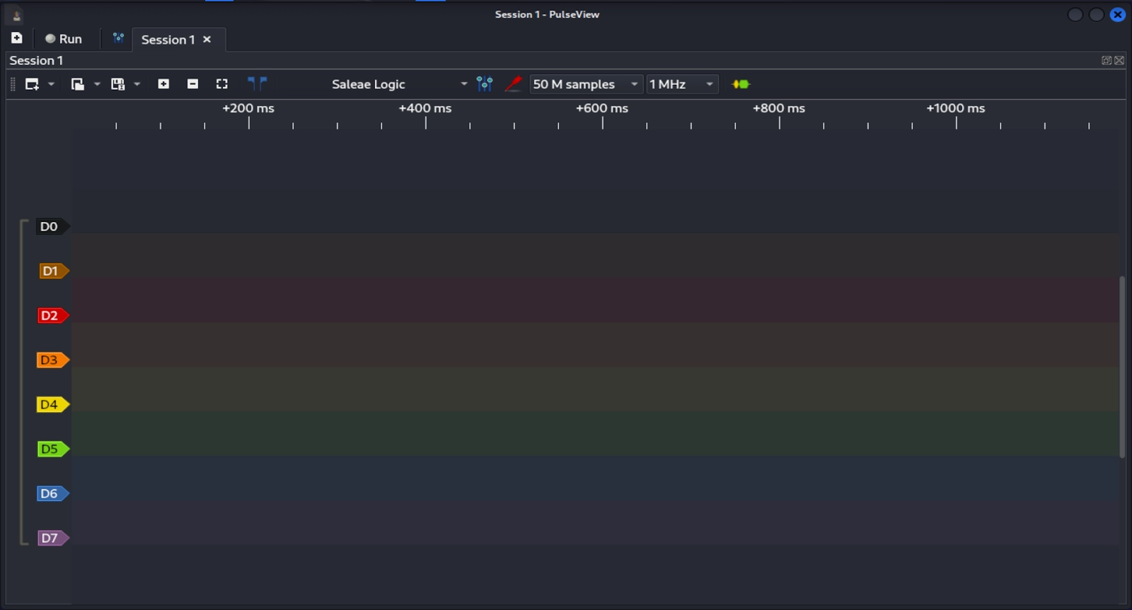Close the Session 1 dock panel
The width and height of the screenshot is (1132, 610).
click(x=1119, y=61)
